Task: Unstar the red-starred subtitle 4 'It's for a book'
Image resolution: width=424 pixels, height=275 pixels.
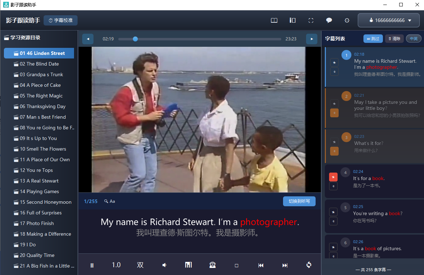Action: tap(333, 177)
